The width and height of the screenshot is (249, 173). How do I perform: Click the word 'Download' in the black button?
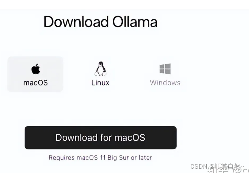point(77,138)
